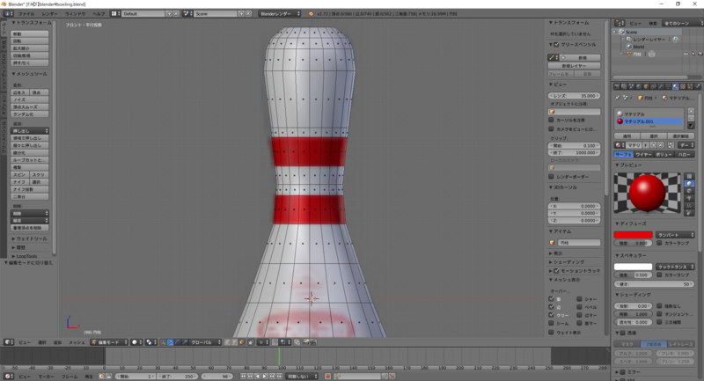Enable diffuse カラーランプ checkbox
Screen dimensions: 704x381
pos(659,243)
